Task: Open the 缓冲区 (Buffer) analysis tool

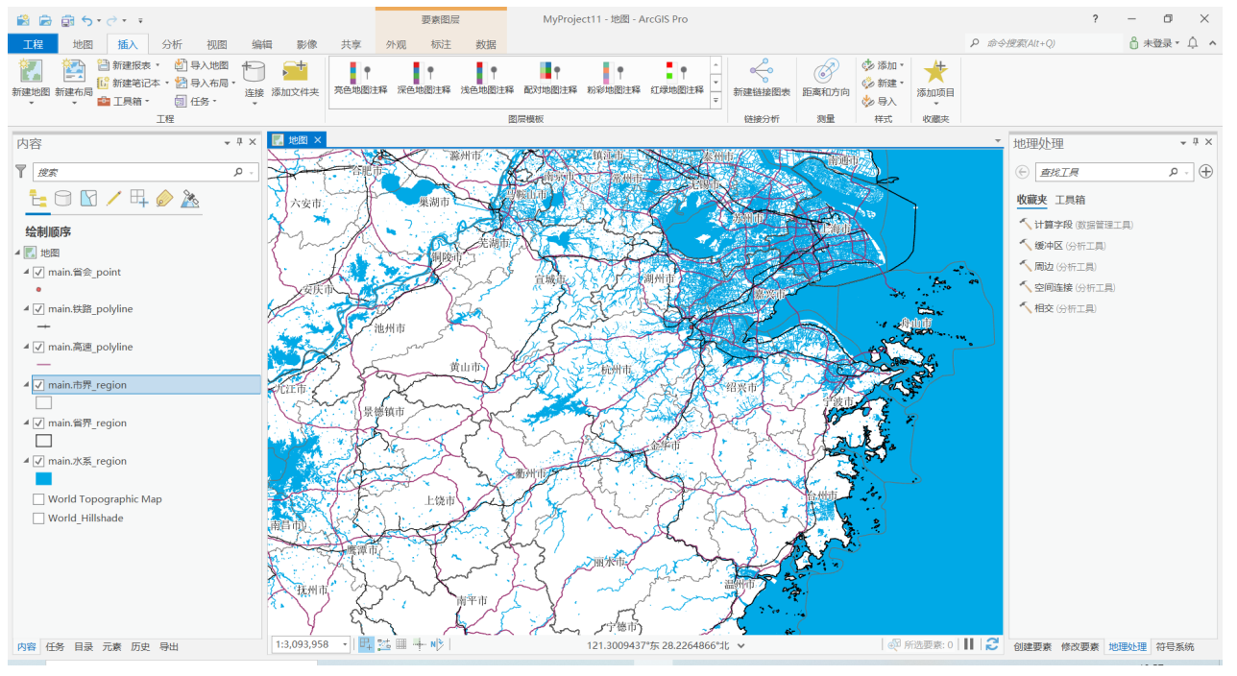Action: (x=1048, y=246)
